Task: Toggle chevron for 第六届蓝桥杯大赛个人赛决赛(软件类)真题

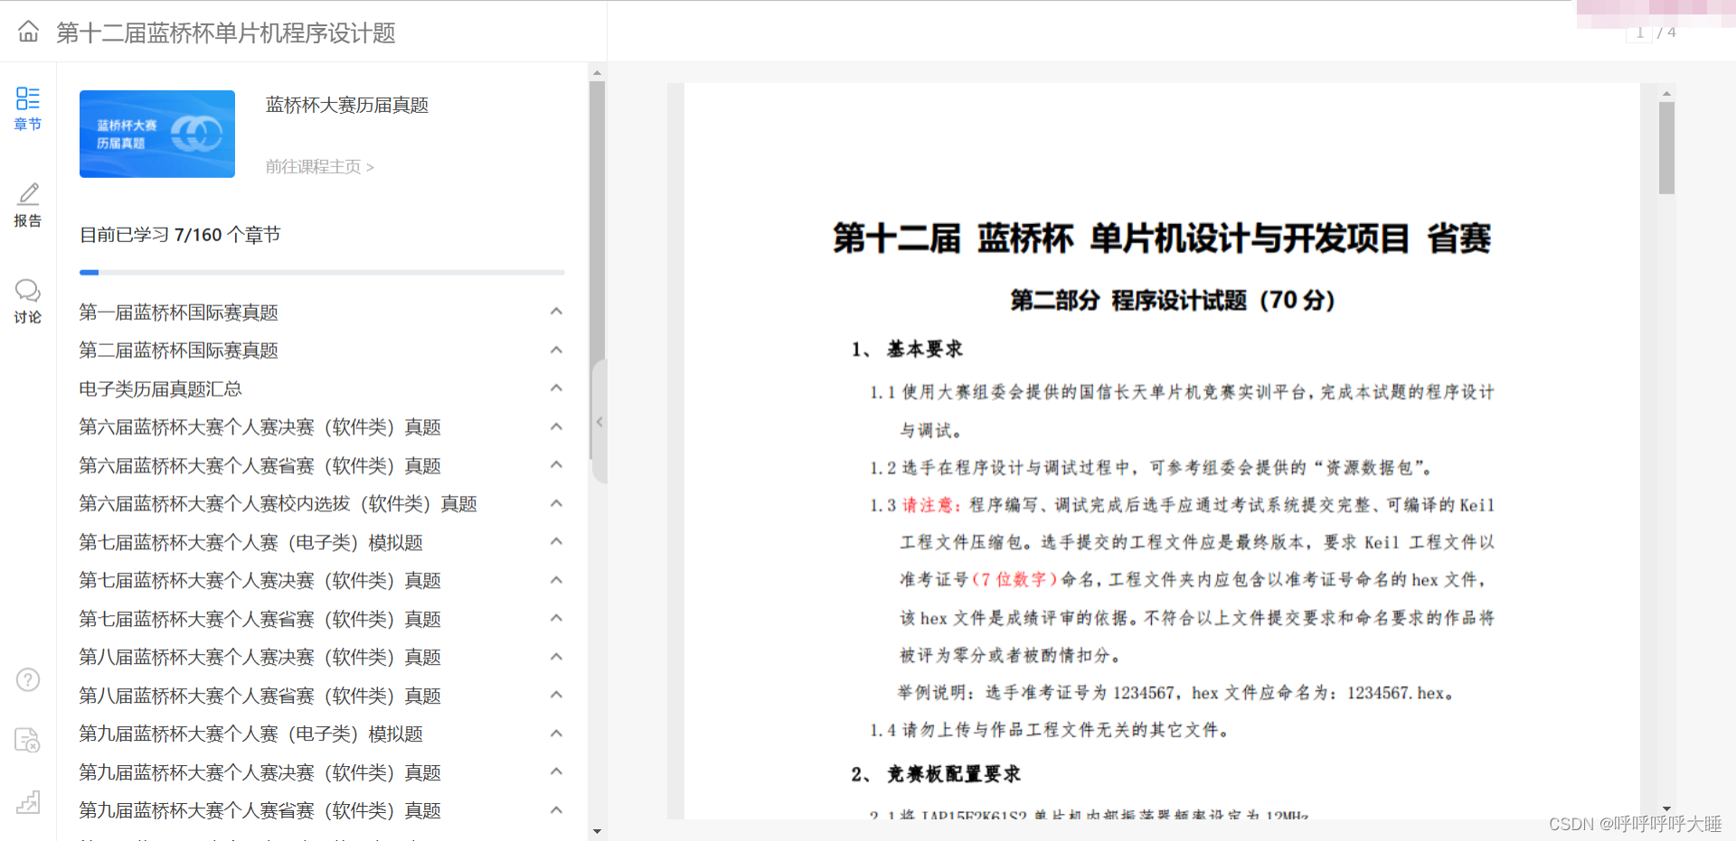Action: (557, 426)
